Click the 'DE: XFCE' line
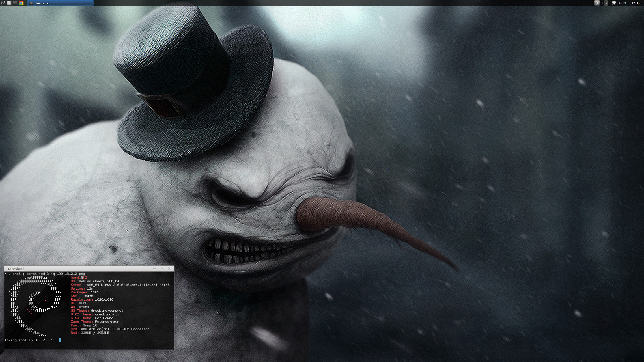Viewport: 644px width, 362px height. pos(79,303)
